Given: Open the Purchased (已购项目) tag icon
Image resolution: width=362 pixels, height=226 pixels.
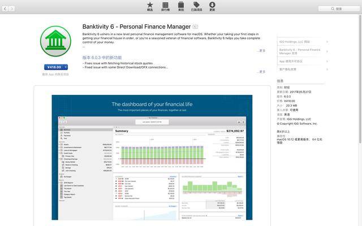Looking at the screenshot, I should click(x=196, y=6).
